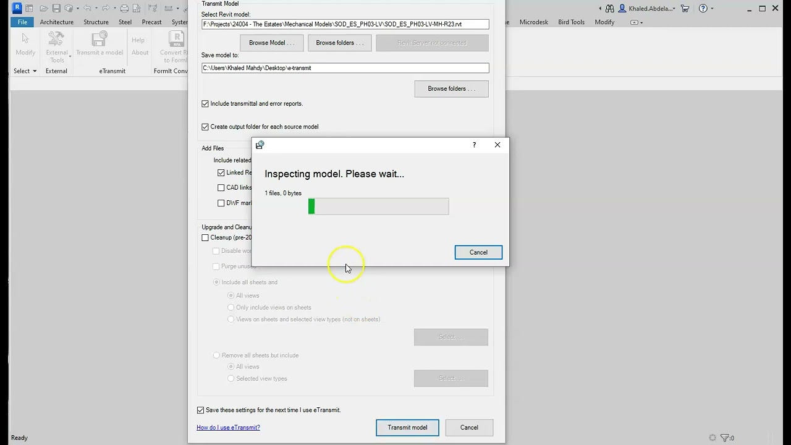Click the binoculars search icon
Viewport: 791px width, 445px height.
[610, 9]
